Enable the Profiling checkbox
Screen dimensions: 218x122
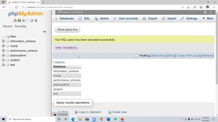tap(136, 56)
